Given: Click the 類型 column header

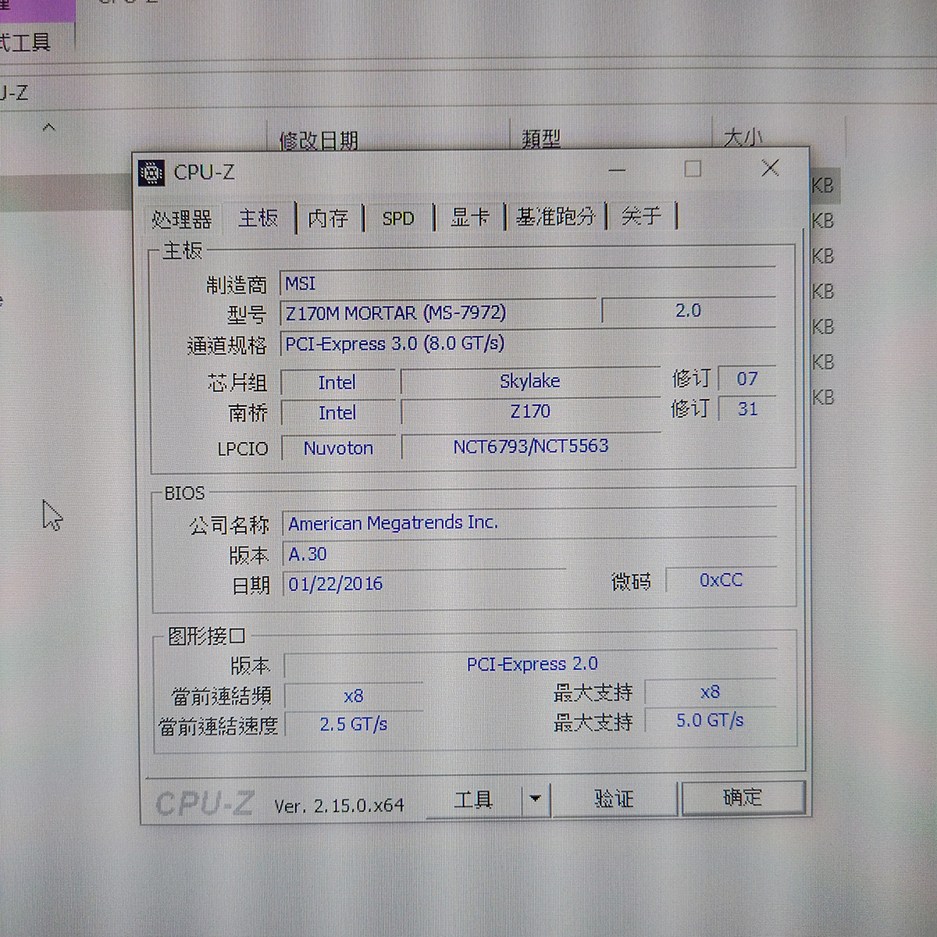Looking at the screenshot, I should click(x=541, y=138).
